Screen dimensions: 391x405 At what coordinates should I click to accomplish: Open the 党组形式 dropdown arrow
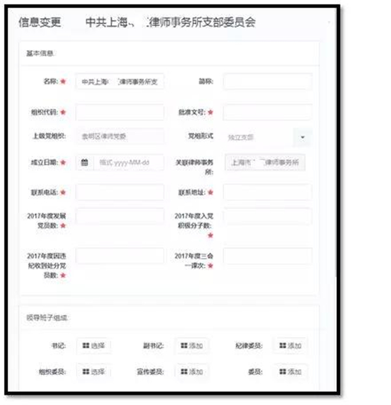coord(303,137)
